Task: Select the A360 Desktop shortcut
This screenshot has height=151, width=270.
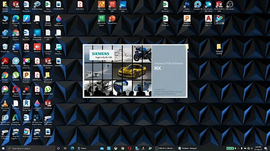Action: pos(37,6)
